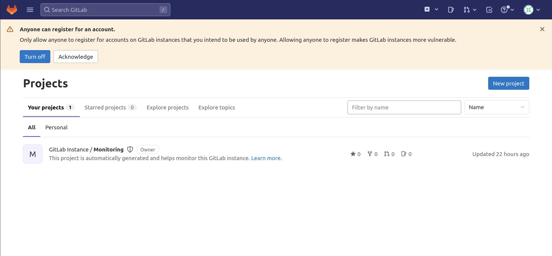Open the new item chevron dropdown
Viewport: 552px width, 256px height.
point(436,9)
